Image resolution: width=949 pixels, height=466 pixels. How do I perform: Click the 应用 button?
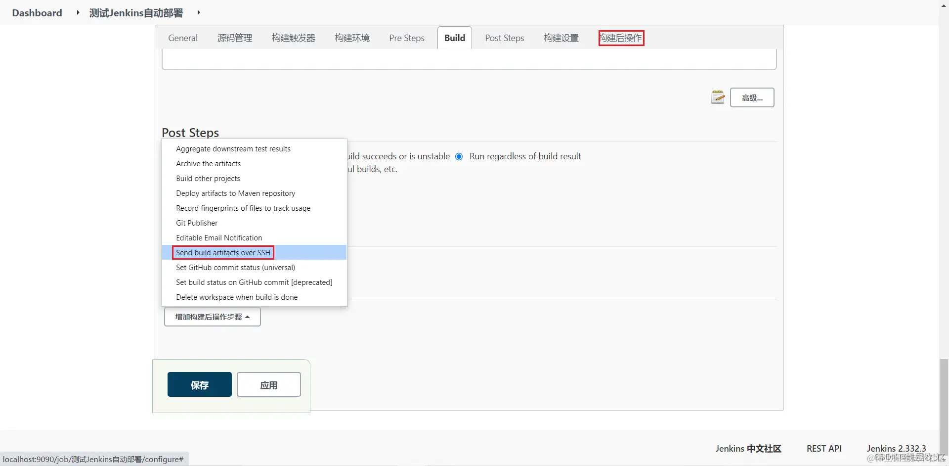click(268, 384)
